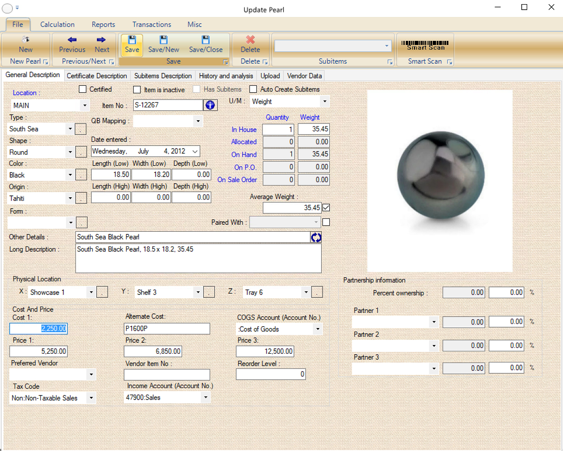Image resolution: width=563 pixels, height=451 pixels.
Task: Open the U/M Weight dropdown
Action: click(x=324, y=101)
